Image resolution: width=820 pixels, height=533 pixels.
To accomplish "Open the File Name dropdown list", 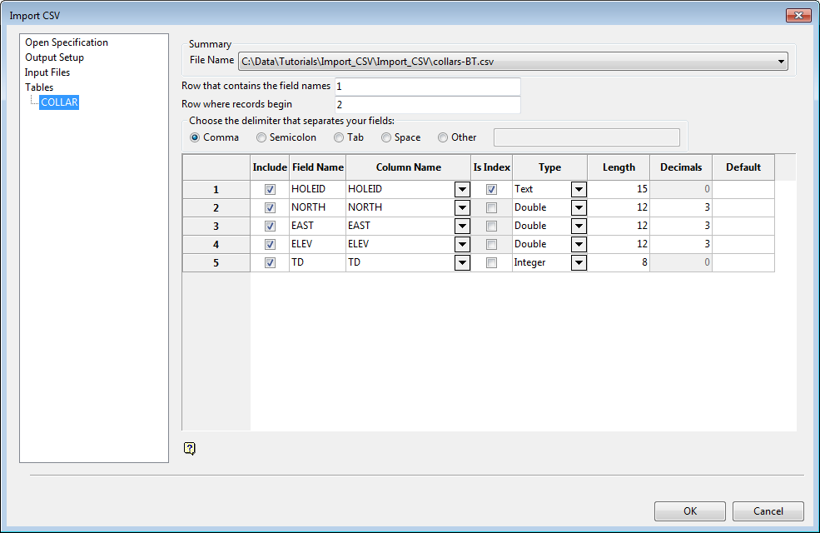I will pos(781,61).
